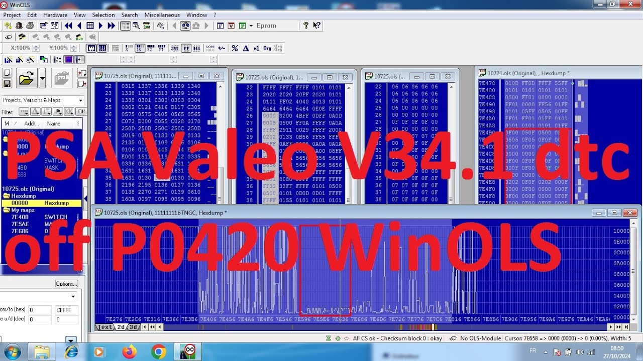Open the Selection menu
643x361 pixels.
point(103,15)
